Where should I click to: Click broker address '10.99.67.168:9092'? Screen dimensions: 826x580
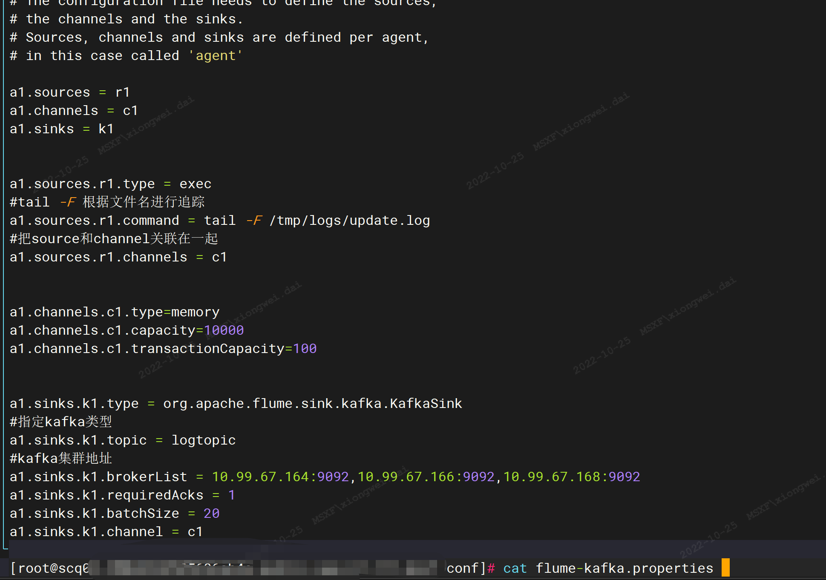(x=572, y=477)
